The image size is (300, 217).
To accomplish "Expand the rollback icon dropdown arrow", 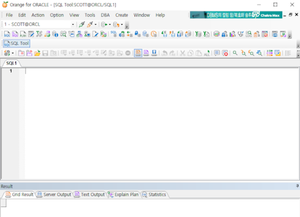I will point(122,25).
